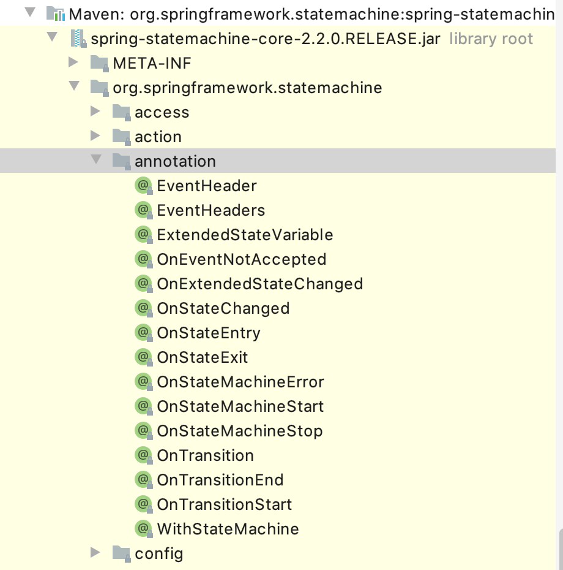
Task: Click the annotation icon beside EventHeader
Action: 144,186
